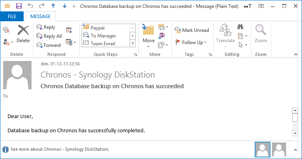Reply with a Meeting icon
The width and height of the screenshot is (302, 159).
(69, 30)
